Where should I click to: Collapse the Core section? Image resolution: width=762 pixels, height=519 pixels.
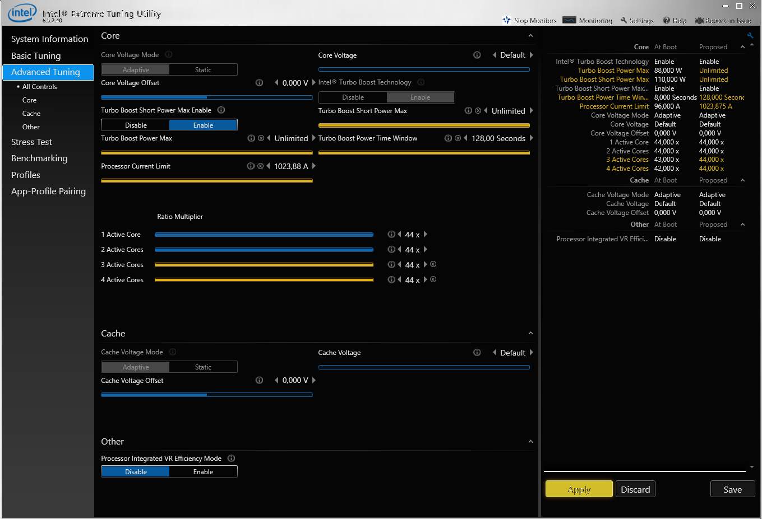[x=530, y=35]
